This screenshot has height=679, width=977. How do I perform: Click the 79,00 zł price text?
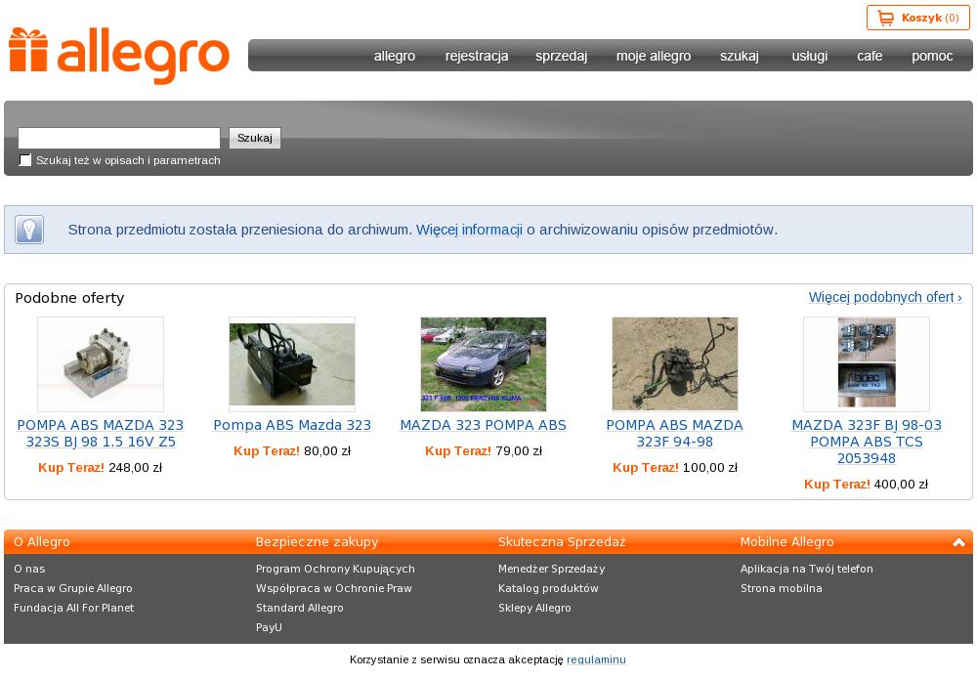click(x=519, y=451)
